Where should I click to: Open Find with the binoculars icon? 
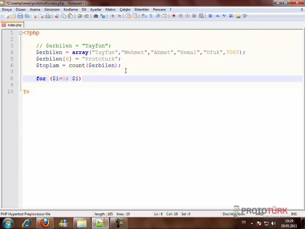click(x=96, y=16)
